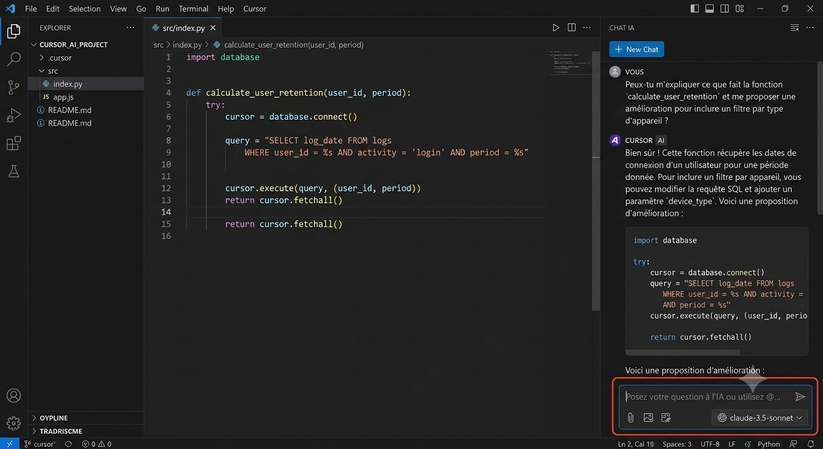Open the View menu

(118, 9)
